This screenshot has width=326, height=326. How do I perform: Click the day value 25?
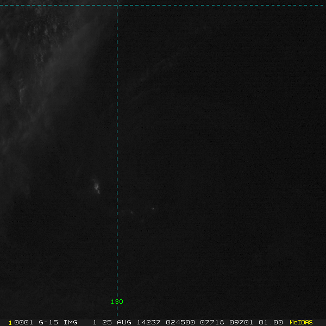(107, 322)
